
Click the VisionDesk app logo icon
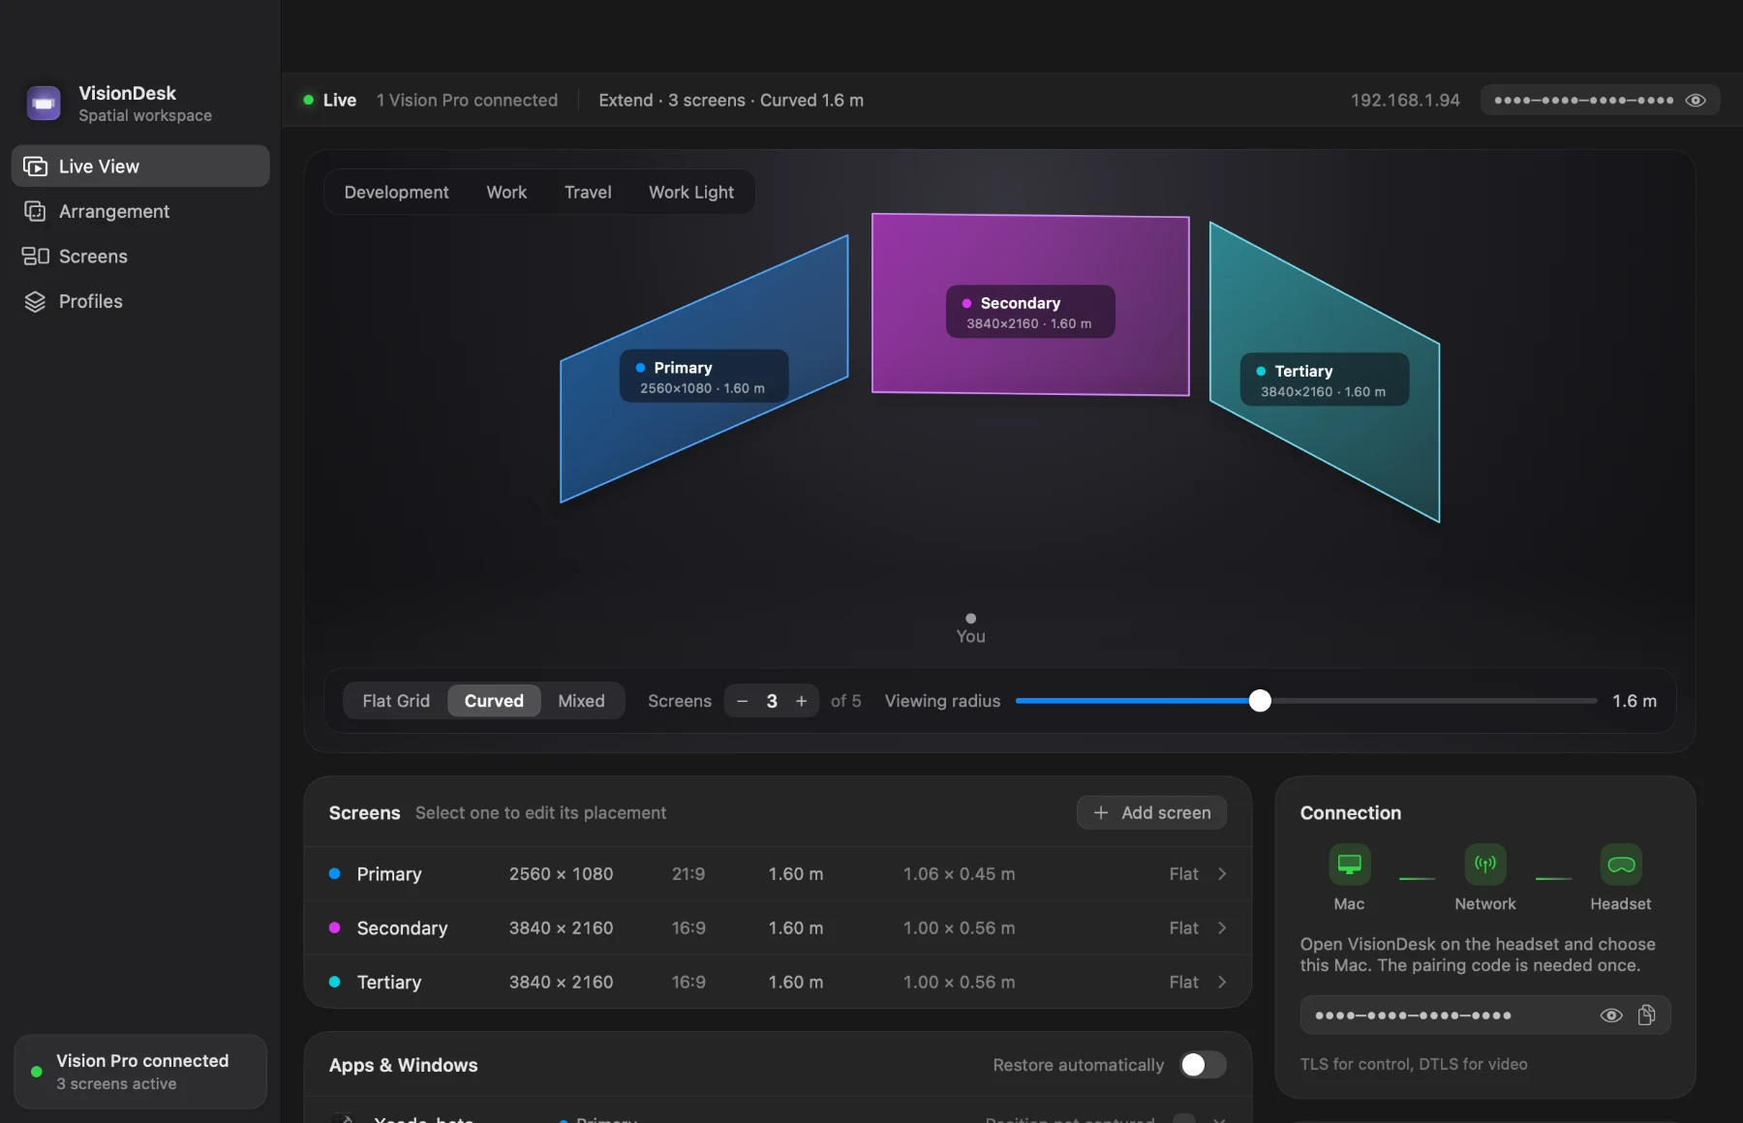pos(44,103)
